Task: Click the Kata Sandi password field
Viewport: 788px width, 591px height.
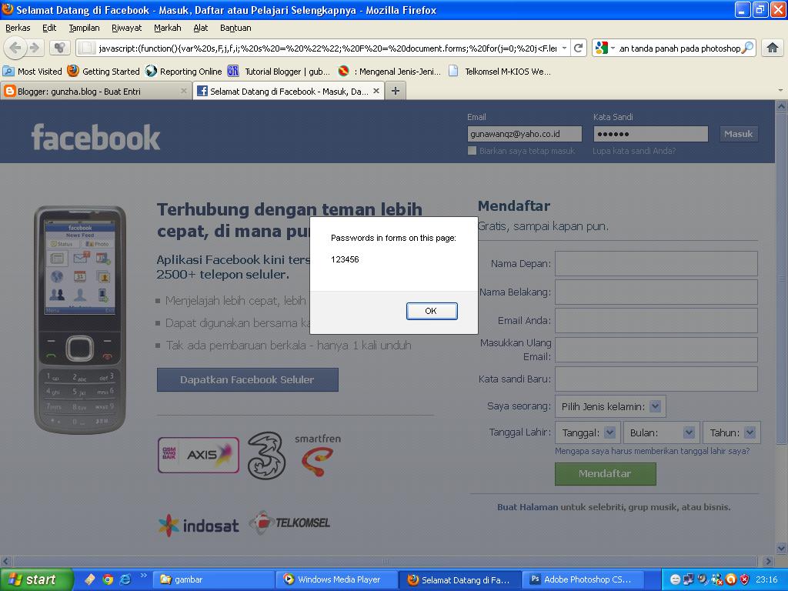Action: [651, 134]
